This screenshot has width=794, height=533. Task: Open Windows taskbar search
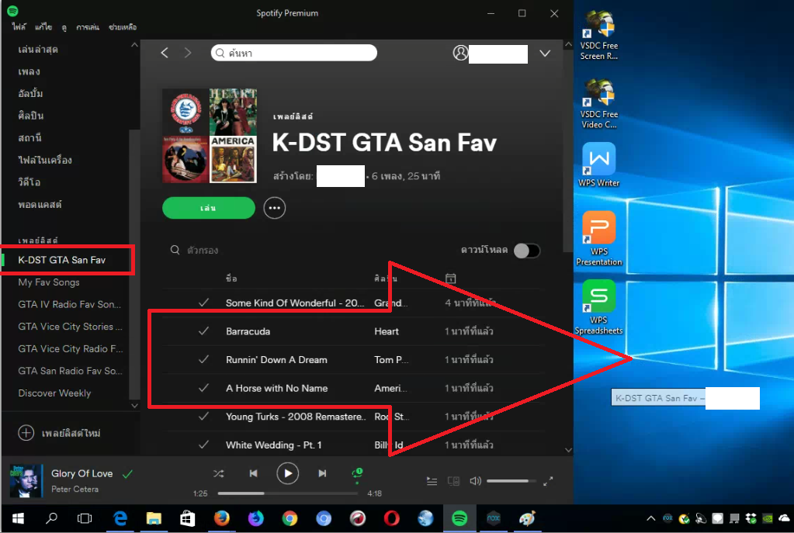tap(52, 518)
